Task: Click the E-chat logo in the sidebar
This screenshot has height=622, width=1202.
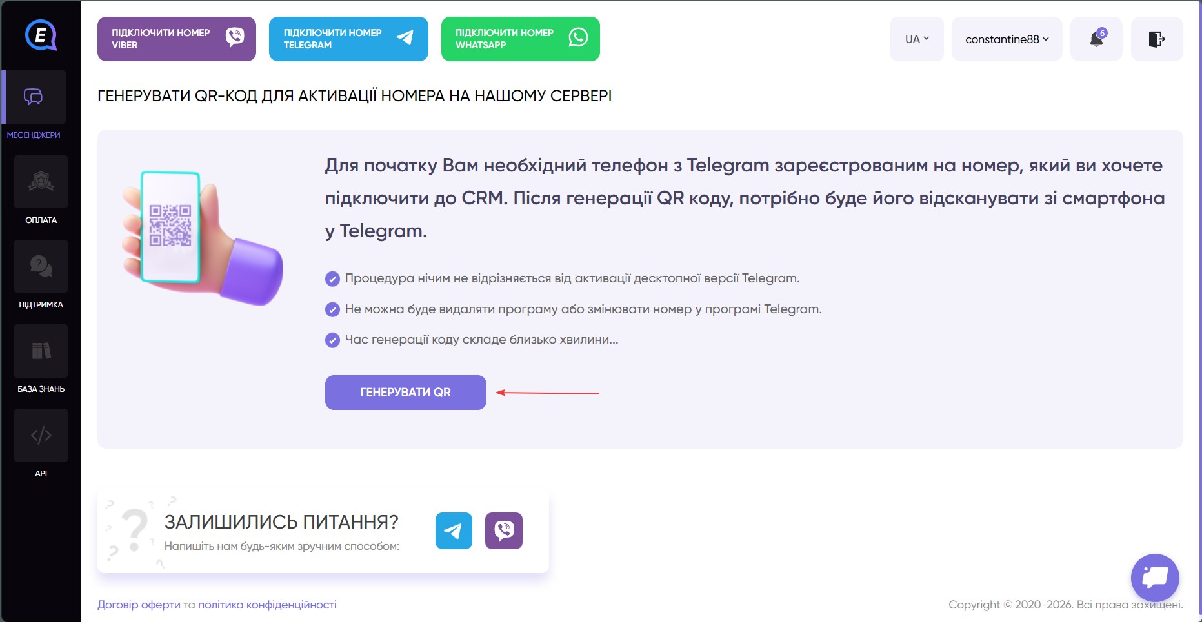Action: tap(41, 35)
